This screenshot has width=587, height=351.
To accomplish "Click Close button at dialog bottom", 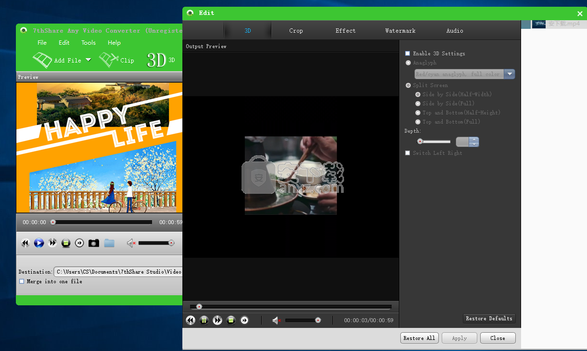I will click(x=498, y=338).
